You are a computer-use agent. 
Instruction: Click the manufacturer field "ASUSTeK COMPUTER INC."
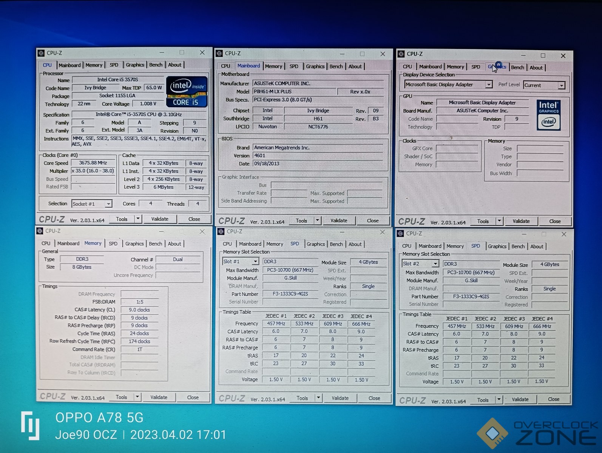tap(318, 83)
